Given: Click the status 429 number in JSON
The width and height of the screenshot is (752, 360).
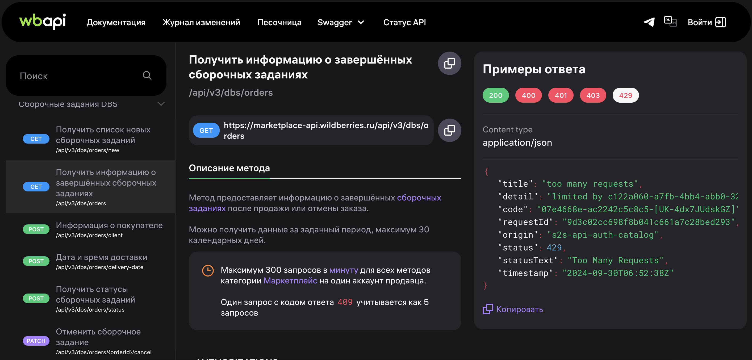Looking at the screenshot, I should [x=554, y=248].
